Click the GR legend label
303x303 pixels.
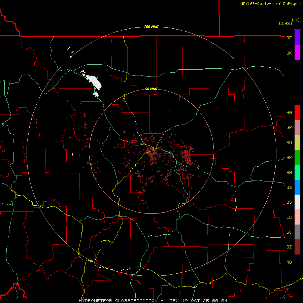tap(289, 128)
